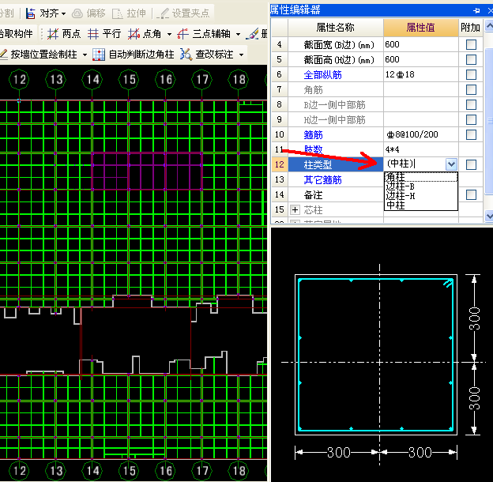
Task: Click the 全部纵筋 value 12Φ18
Action: pos(420,74)
